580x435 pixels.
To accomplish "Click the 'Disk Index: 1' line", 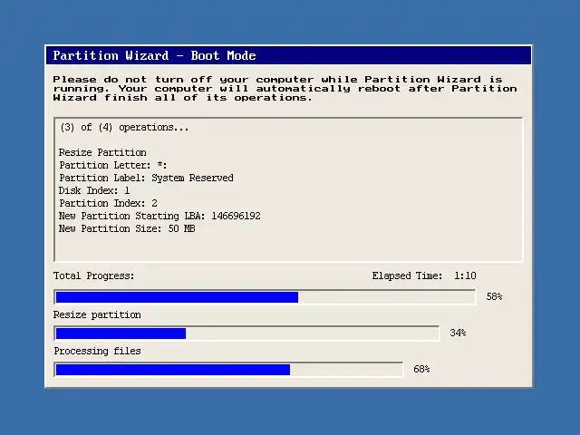I will 94,190.
